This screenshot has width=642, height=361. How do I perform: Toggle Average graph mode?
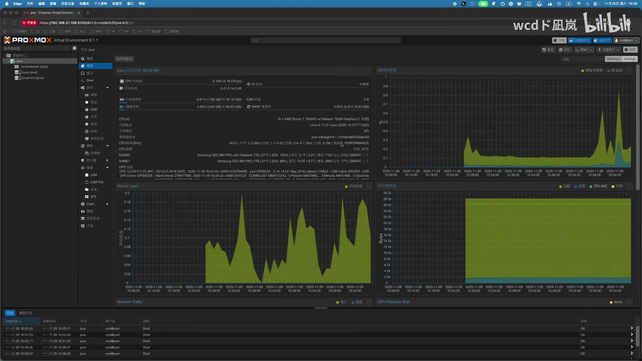tap(629, 59)
